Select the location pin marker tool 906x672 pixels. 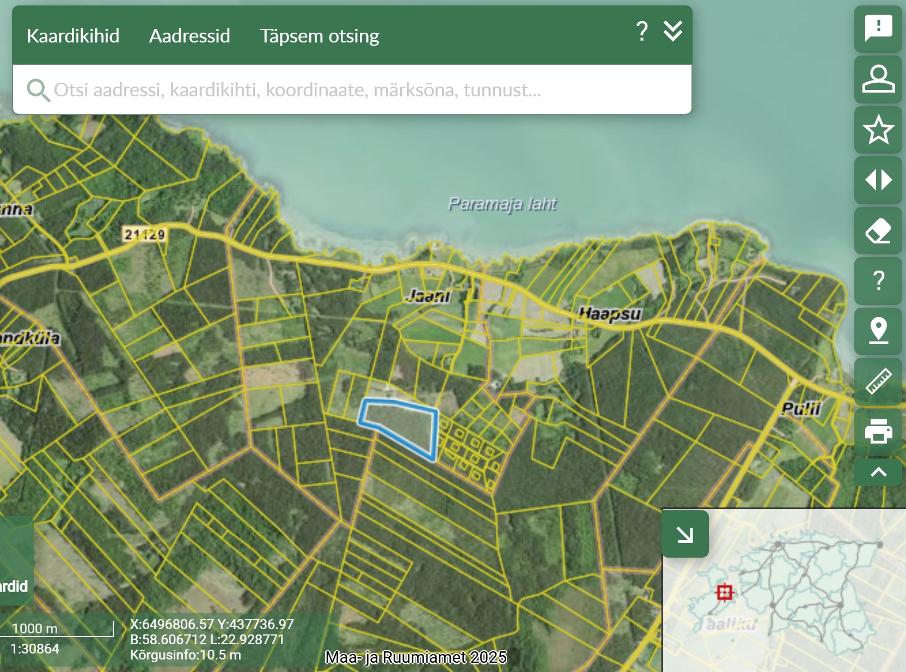[878, 331]
